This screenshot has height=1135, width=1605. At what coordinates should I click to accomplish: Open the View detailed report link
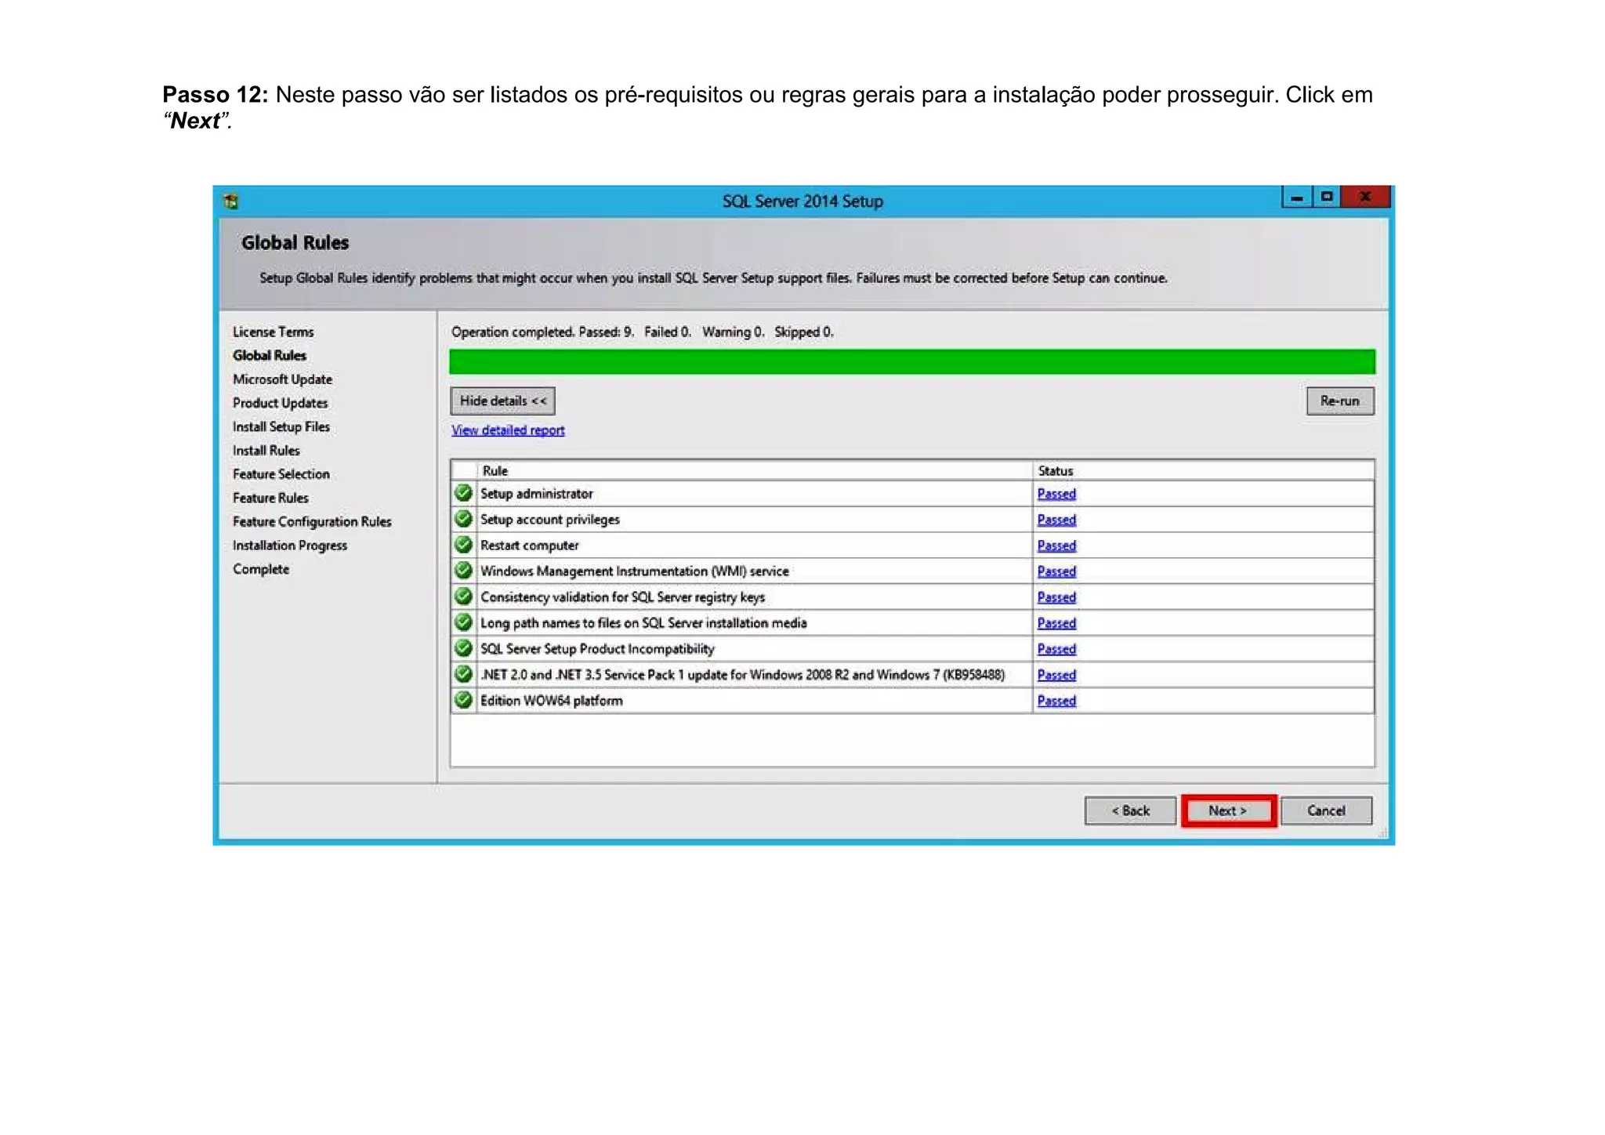coord(508,430)
